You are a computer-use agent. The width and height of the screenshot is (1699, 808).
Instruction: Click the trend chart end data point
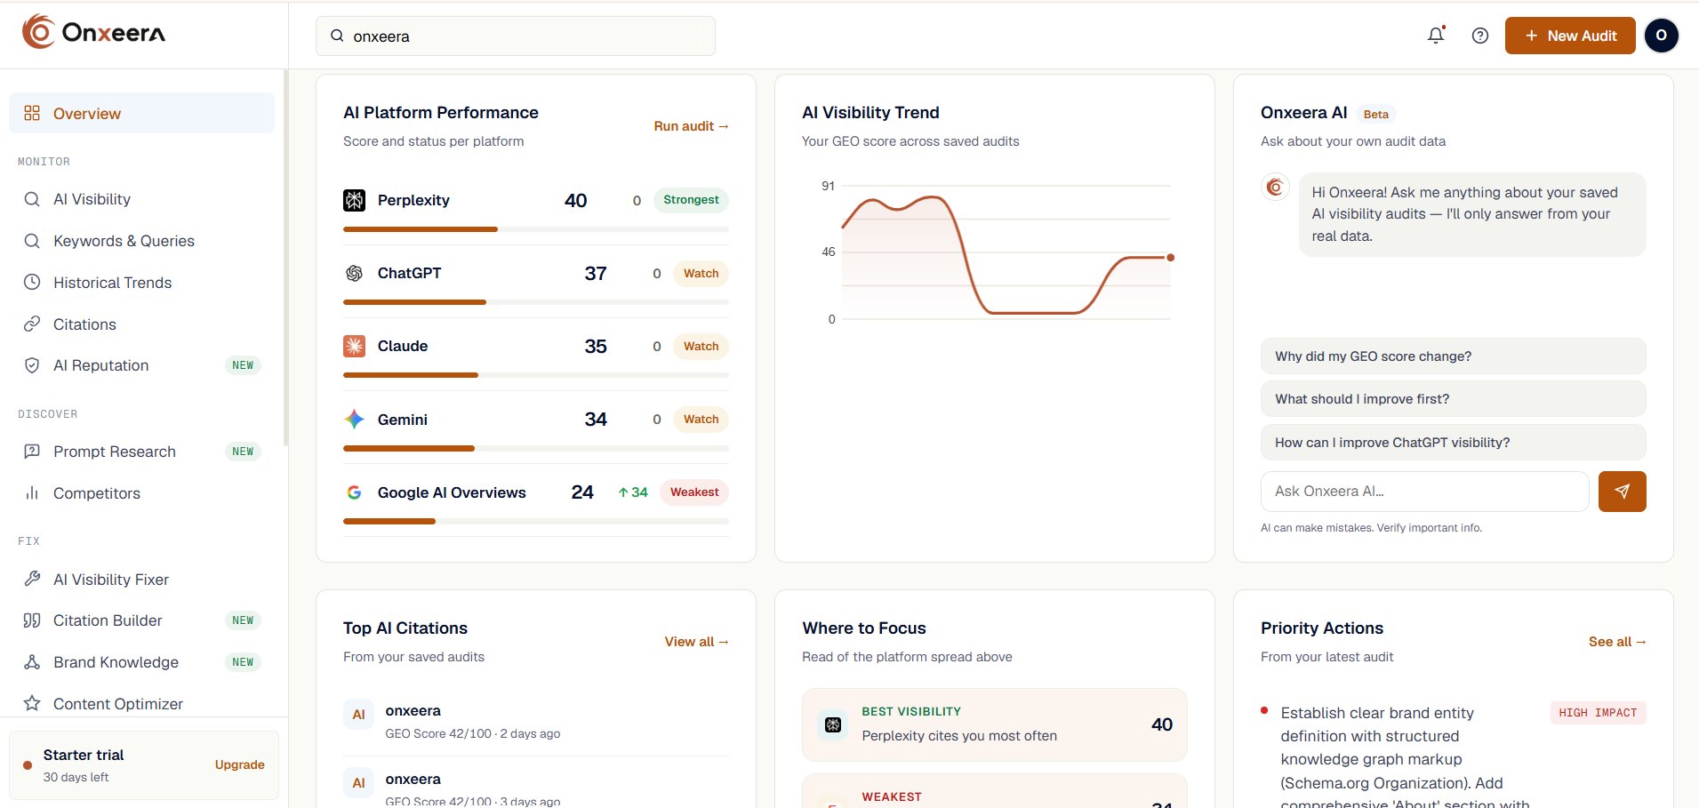[1171, 258]
